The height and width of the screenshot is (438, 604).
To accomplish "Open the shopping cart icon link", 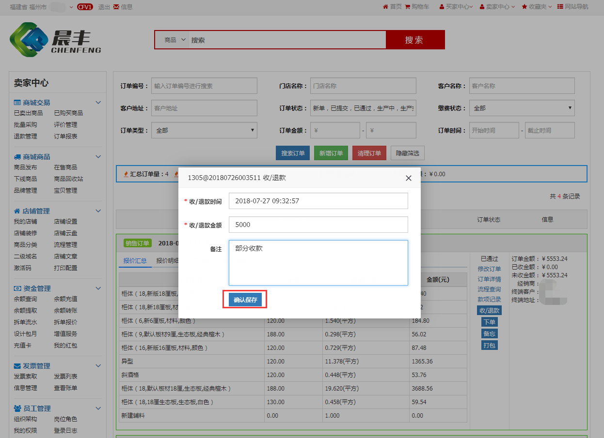I will click(408, 7).
